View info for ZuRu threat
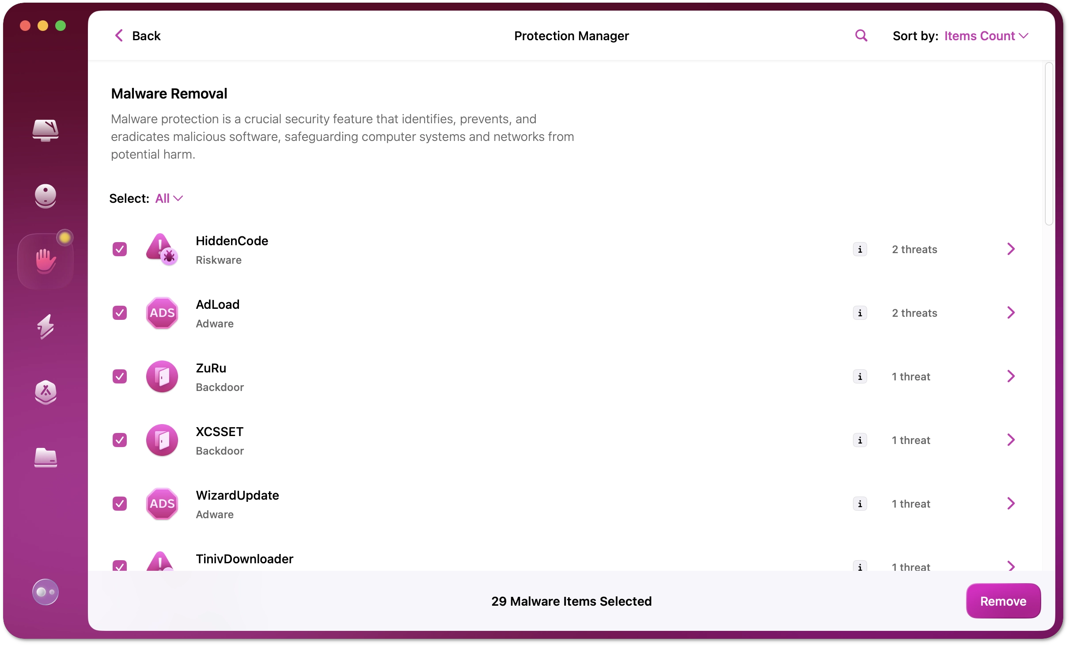The width and height of the screenshot is (1069, 645). (x=859, y=376)
